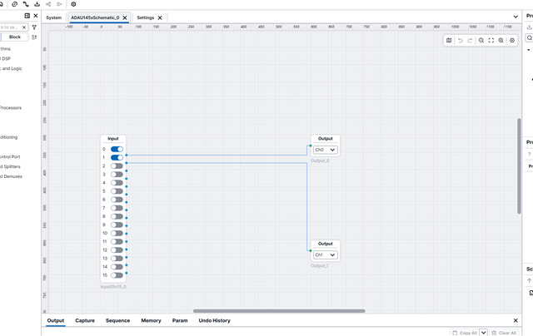Turn off Input channel 0 toggle
Viewport: 533px width, 336px height.
(x=117, y=149)
